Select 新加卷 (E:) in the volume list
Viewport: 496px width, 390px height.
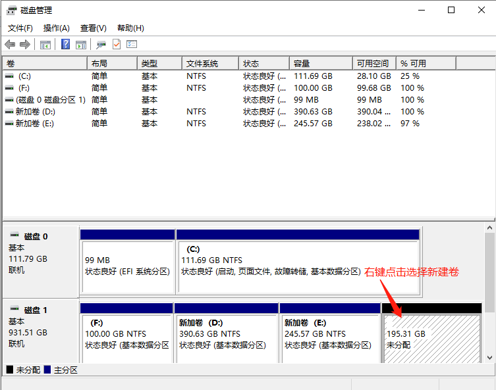(x=35, y=124)
